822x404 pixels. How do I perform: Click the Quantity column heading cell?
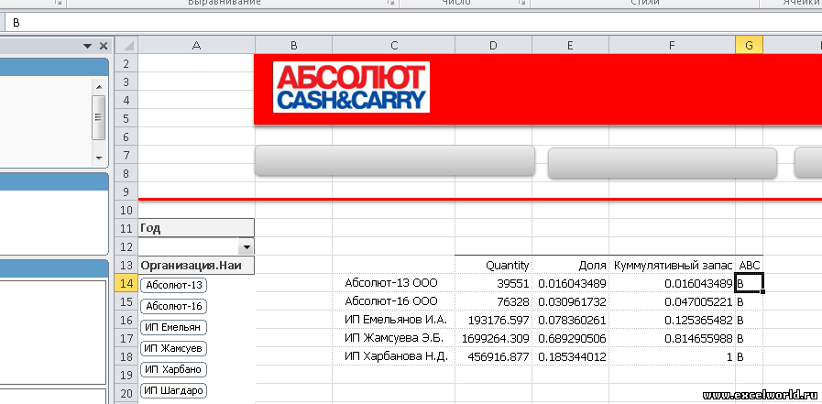[x=493, y=265]
